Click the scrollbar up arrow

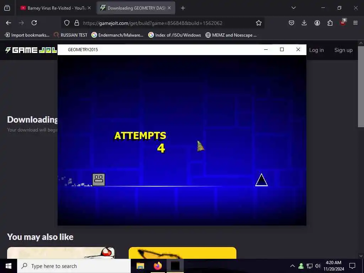pyautogui.click(x=361, y=43)
